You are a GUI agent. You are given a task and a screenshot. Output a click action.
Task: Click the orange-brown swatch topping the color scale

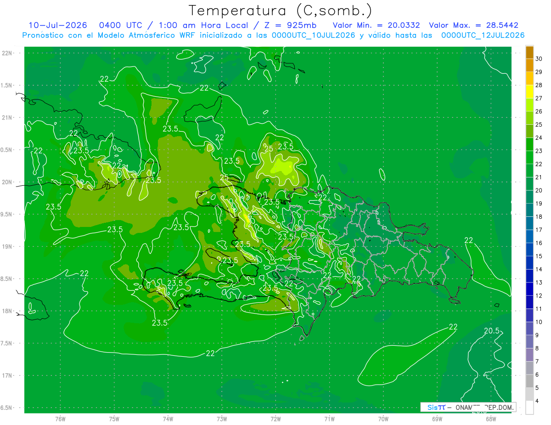(x=529, y=53)
